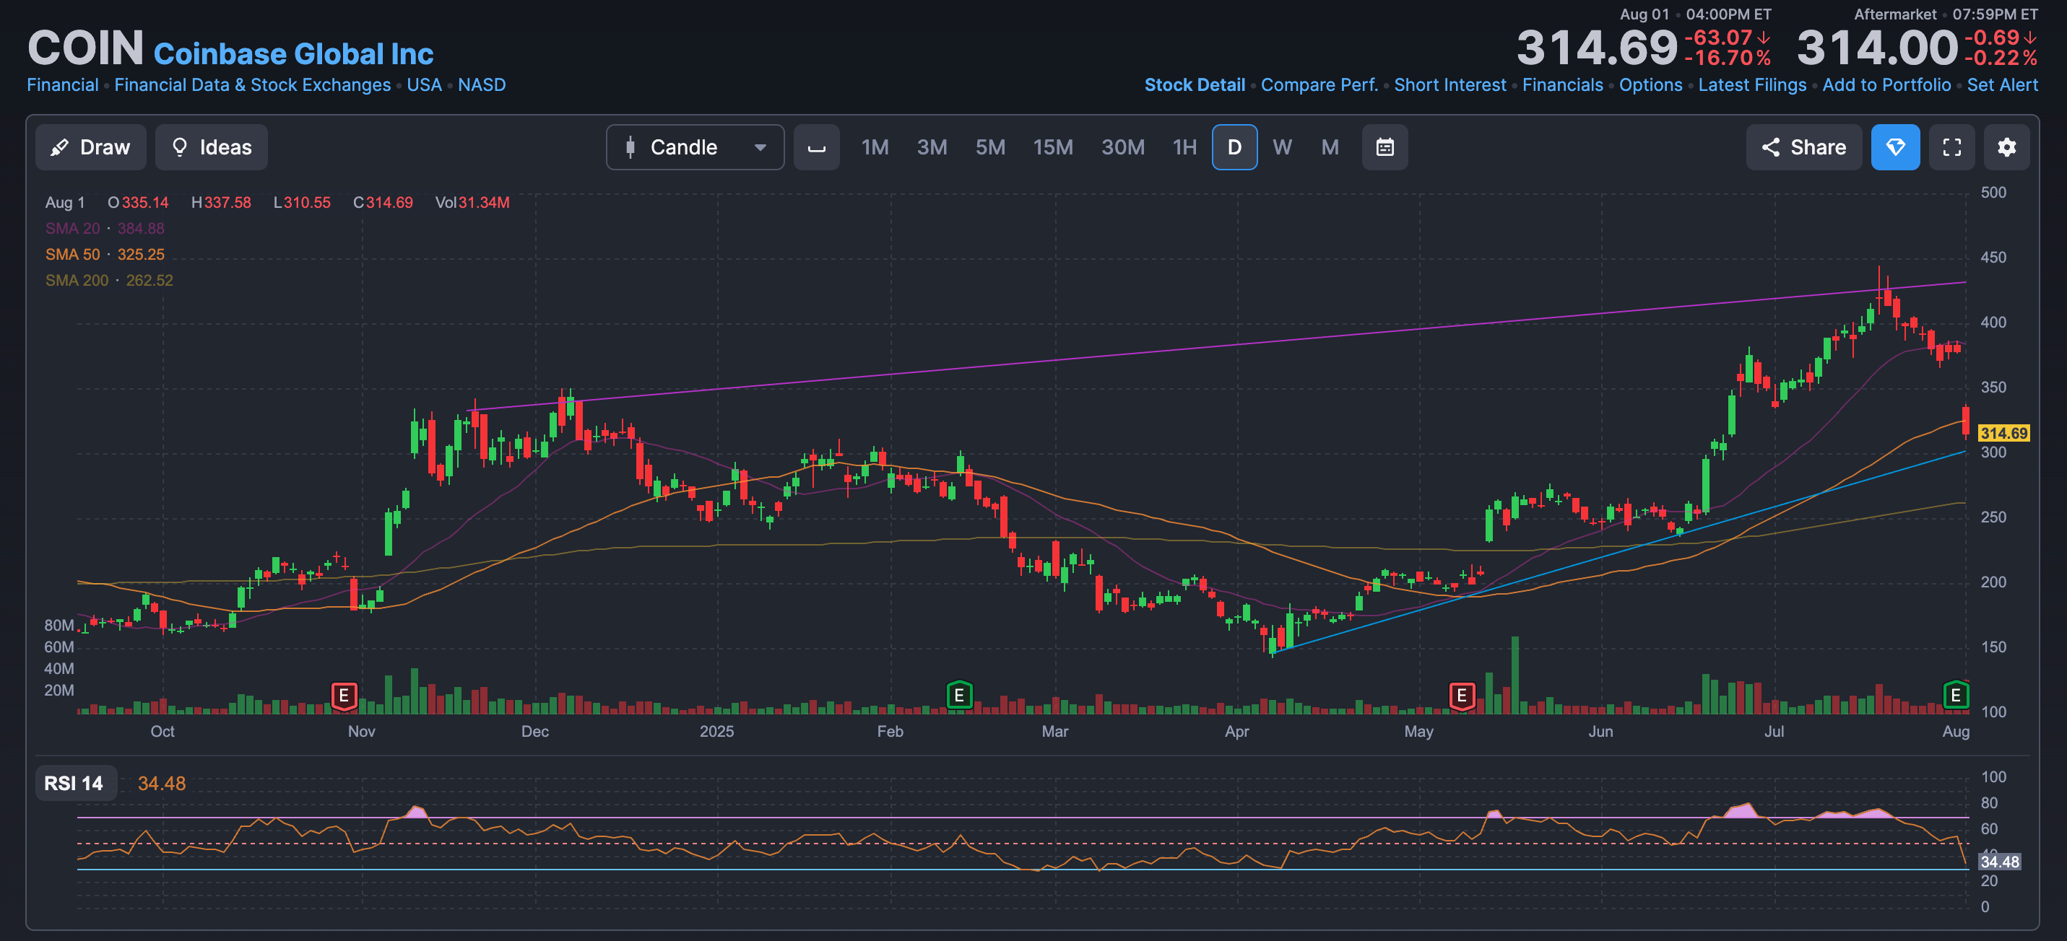This screenshot has height=941, width=2067.
Task: Enter fullscreen chart mode
Action: (x=1951, y=147)
